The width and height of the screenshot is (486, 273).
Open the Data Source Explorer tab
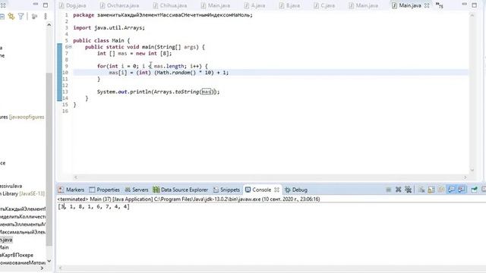(x=181, y=190)
